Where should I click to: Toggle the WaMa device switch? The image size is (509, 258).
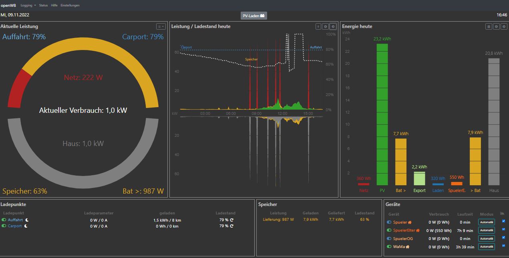[x=389, y=247]
